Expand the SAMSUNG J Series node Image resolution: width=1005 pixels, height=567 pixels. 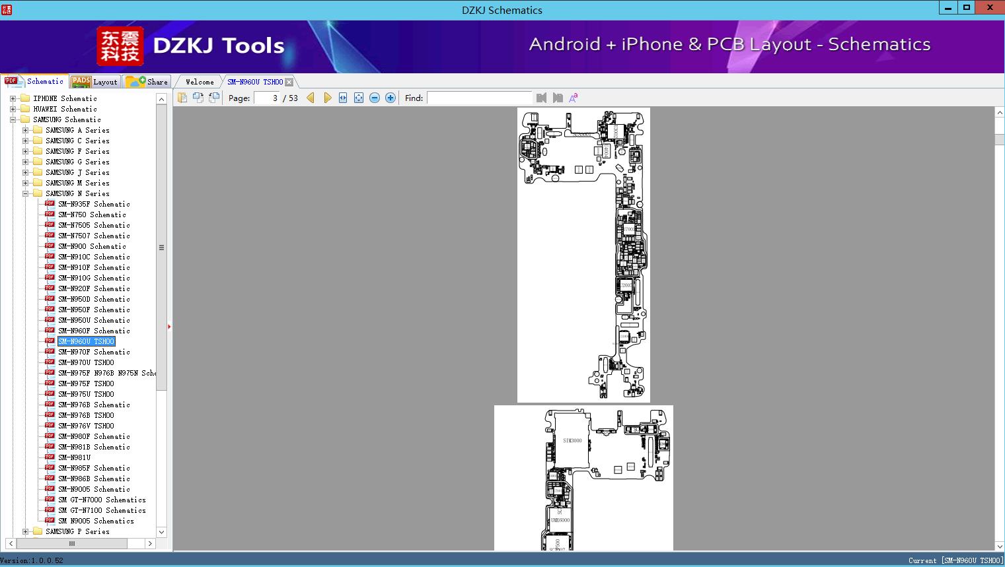[25, 172]
